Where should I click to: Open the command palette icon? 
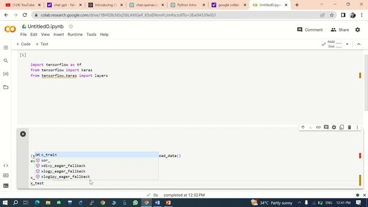[6, 175]
